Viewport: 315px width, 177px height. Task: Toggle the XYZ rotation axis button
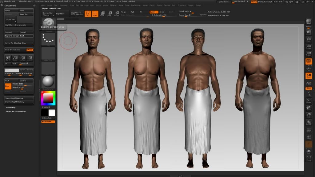[x=309, y=88]
